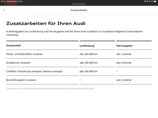Select 2 Jahr(e) for Pollenfilter row

(x=126, y=54)
